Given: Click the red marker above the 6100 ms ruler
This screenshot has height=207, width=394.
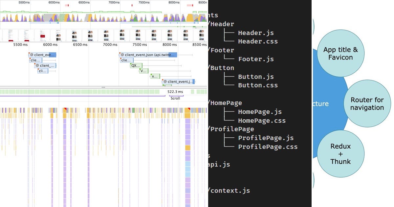Looking at the screenshot, I should [x=66, y=5].
